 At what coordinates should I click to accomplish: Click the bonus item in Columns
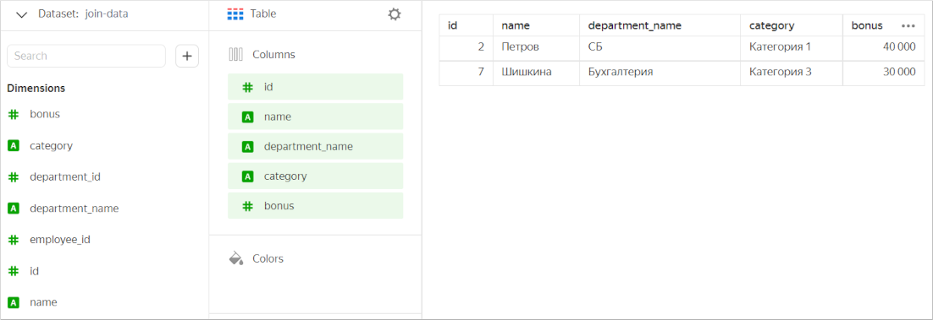315,205
